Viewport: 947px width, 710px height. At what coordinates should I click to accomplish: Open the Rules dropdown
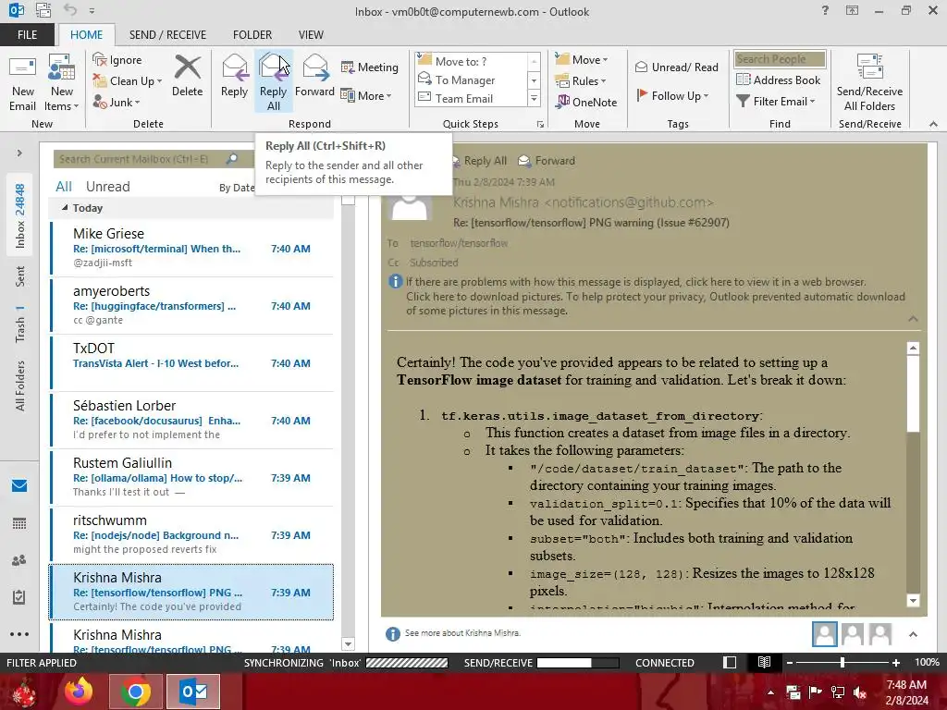[x=581, y=81]
